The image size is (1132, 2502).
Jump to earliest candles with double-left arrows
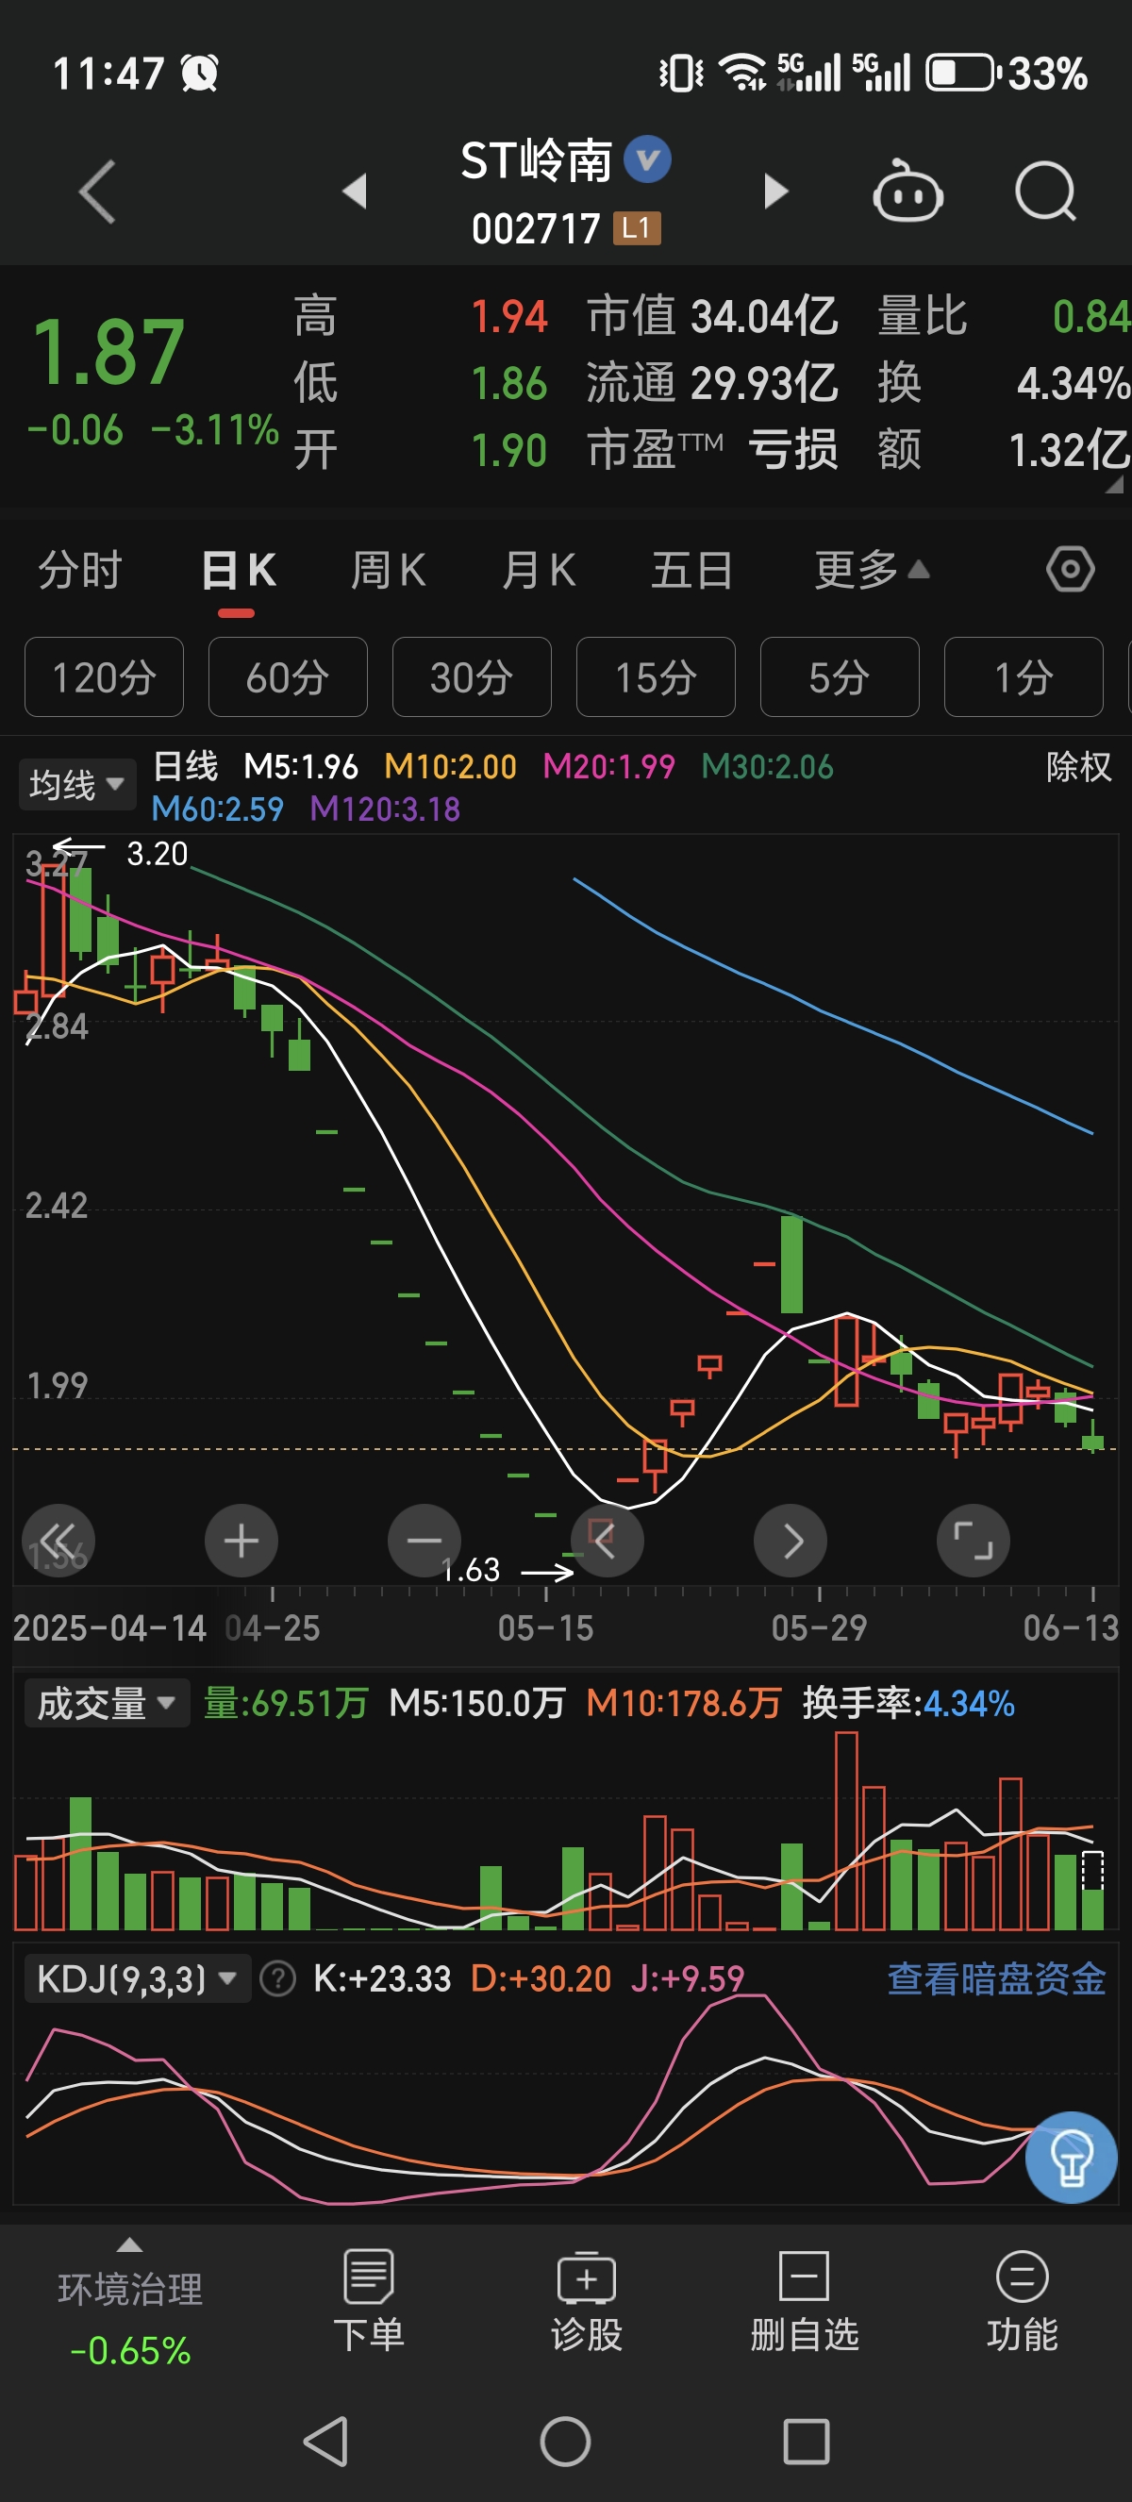pyautogui.click(x=58, y=1541)
